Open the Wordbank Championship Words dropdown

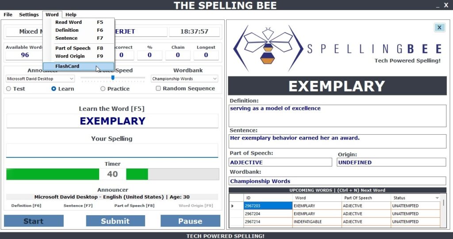click(x=184, y=79)
